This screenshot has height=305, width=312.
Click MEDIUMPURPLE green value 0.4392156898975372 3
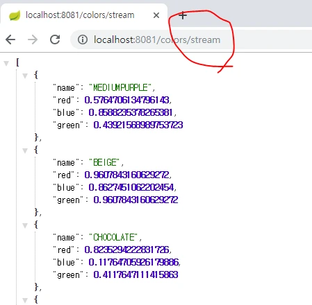coord(138,125)
